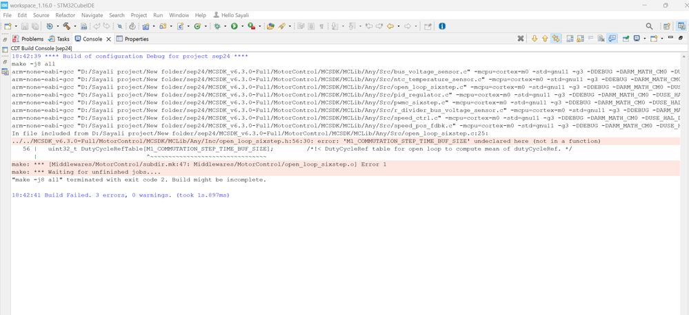689x315 pixels.
Task: Expand the Run launch dropdown arrow
Action: tap(242, 26)
